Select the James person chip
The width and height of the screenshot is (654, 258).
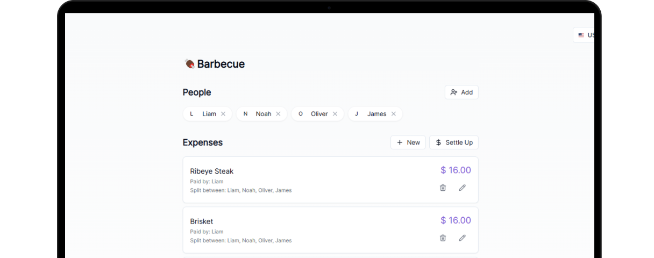tap(375, 114)
